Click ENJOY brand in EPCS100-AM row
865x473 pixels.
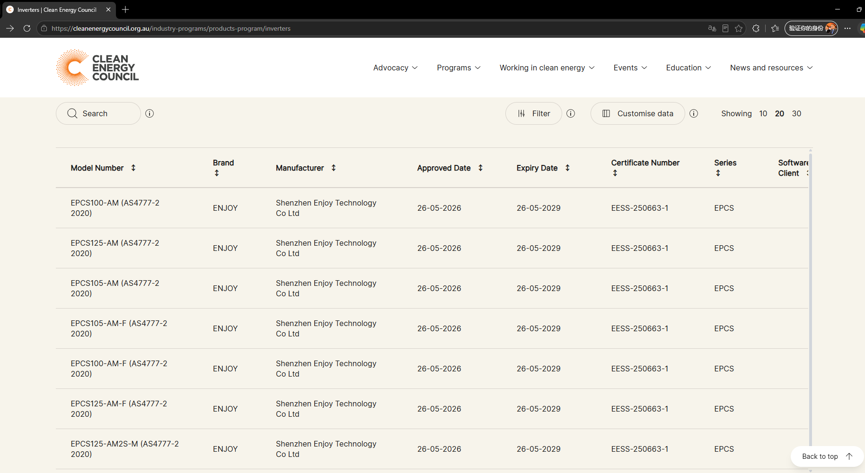point(225,208)
